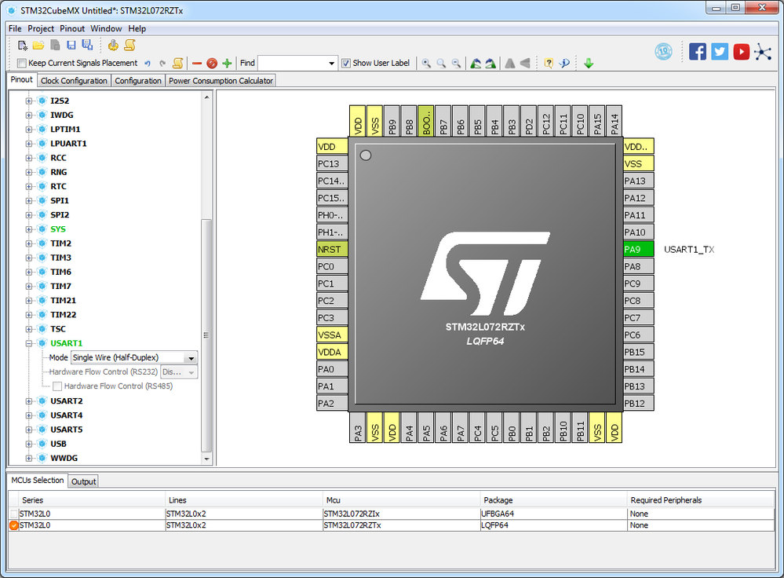Open the Project menu
This screenshot has height=578, width=784.
coord(41,28)
